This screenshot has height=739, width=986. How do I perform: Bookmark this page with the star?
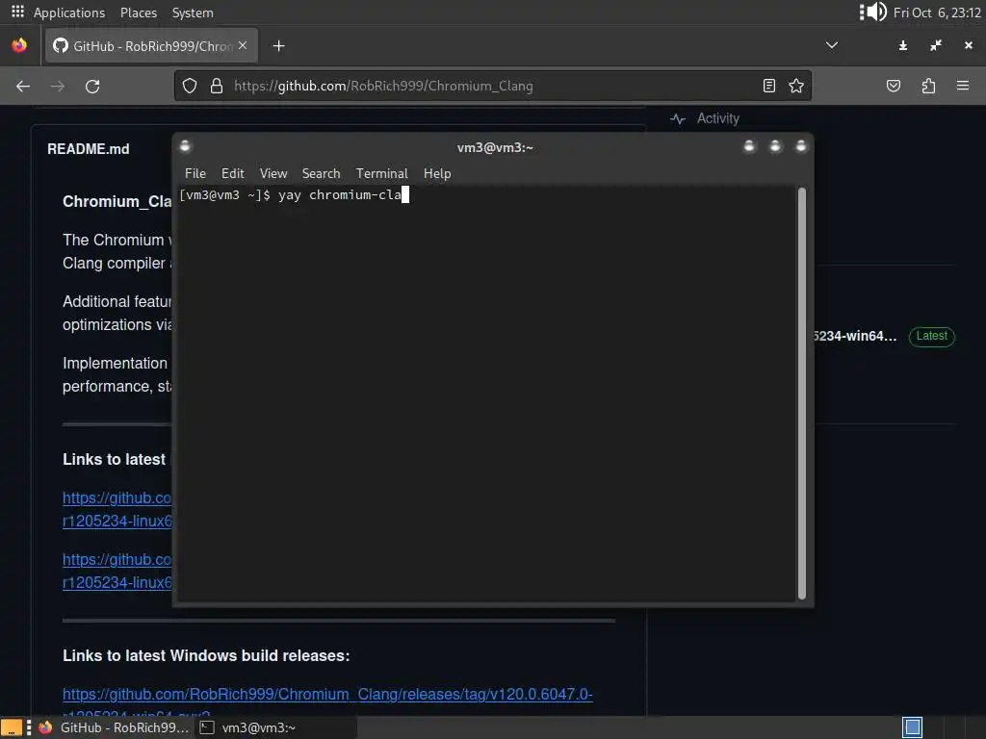796,86
